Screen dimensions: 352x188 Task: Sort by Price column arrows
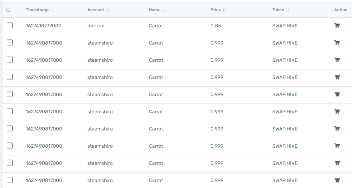(224, 10)
